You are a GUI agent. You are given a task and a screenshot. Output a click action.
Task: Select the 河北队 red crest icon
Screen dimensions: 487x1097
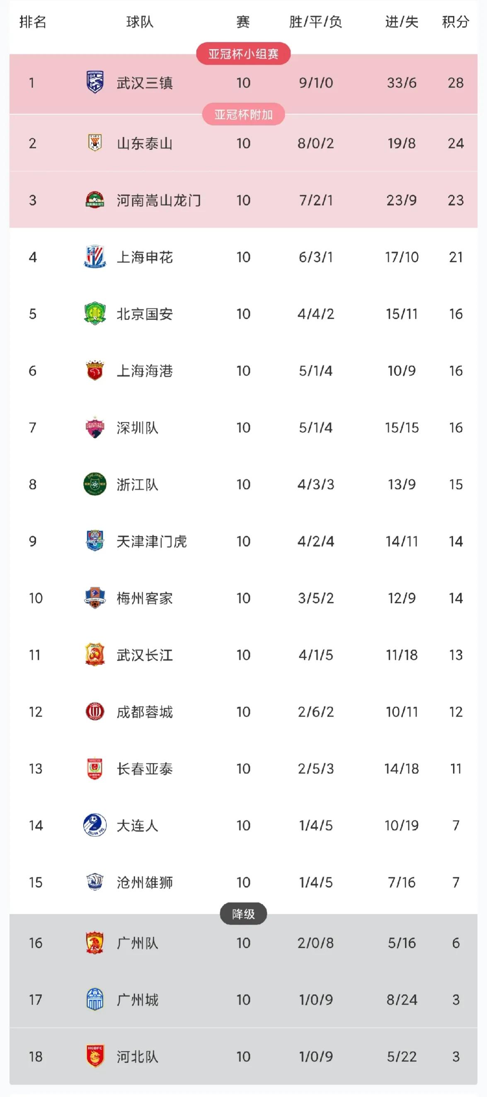[x=94, y=1056]
